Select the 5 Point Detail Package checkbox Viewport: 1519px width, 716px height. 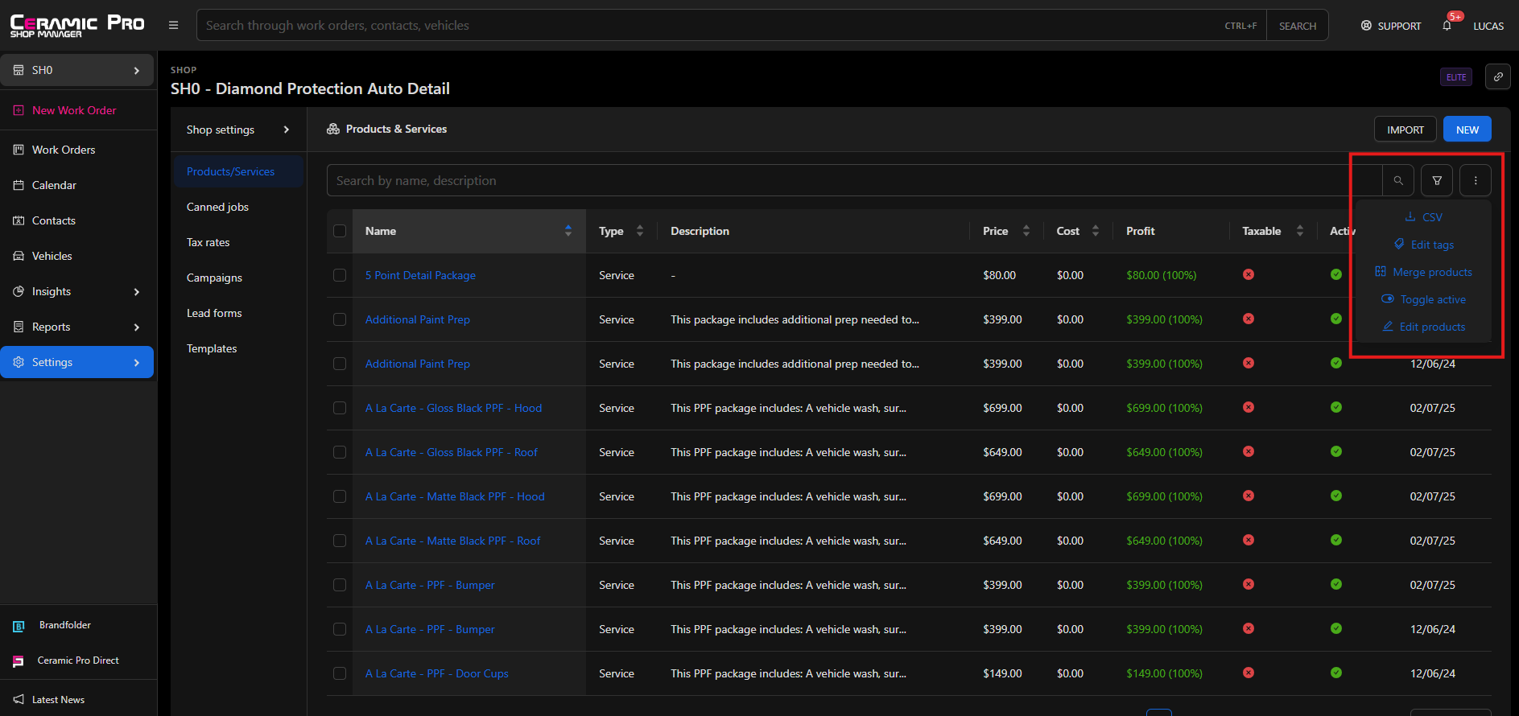click(x=340, y=275)
